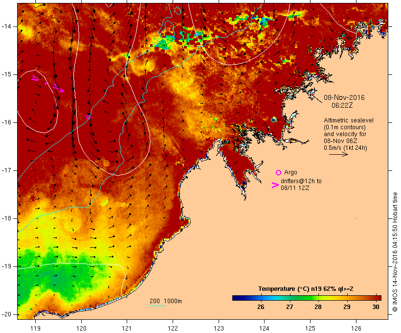Click the '08/11 12Z' legend text
Screen dimensions: 401x333
pos(295,188)
